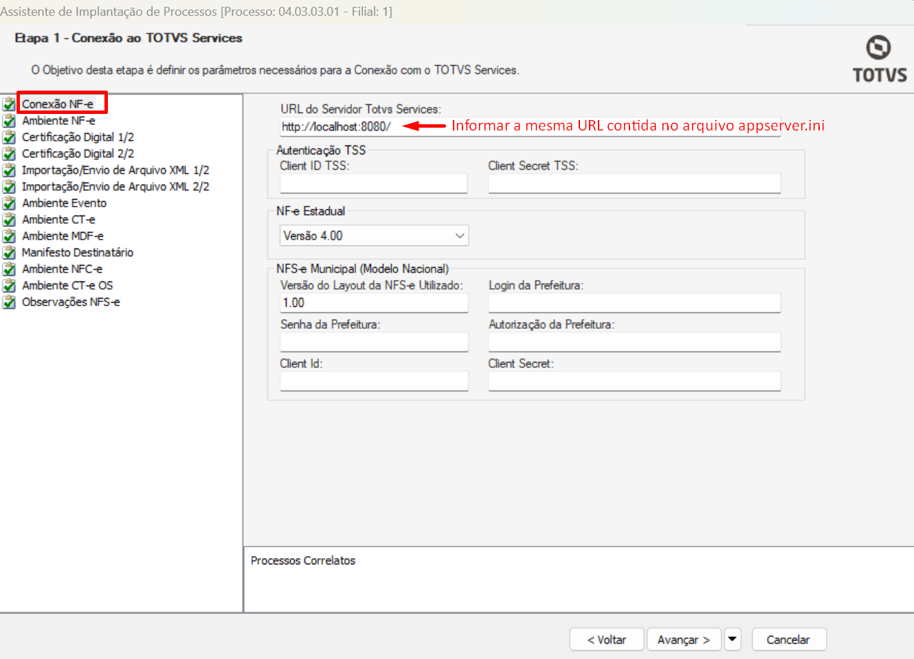Focus the Versão do Layout da NFS-e field
914x659 pixels.
[374, 303]
